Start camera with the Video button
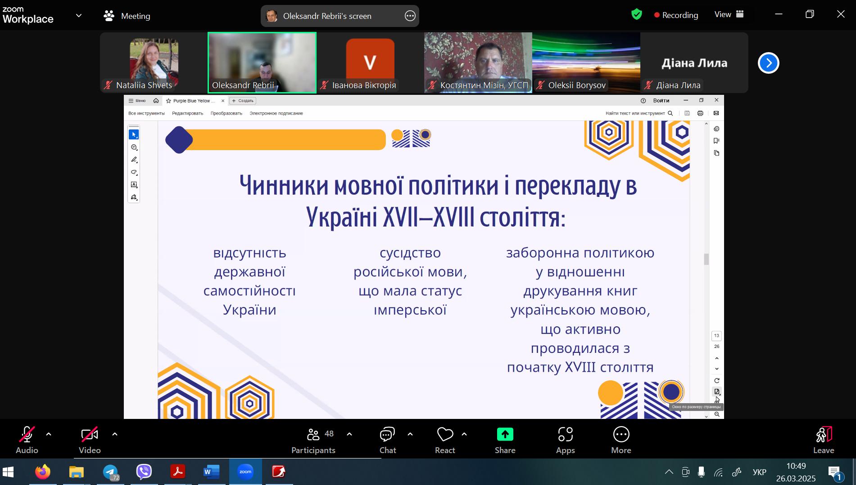 tap(90, 440)
